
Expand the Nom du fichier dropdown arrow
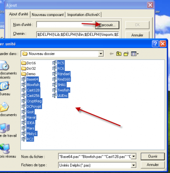pos(134,157)
